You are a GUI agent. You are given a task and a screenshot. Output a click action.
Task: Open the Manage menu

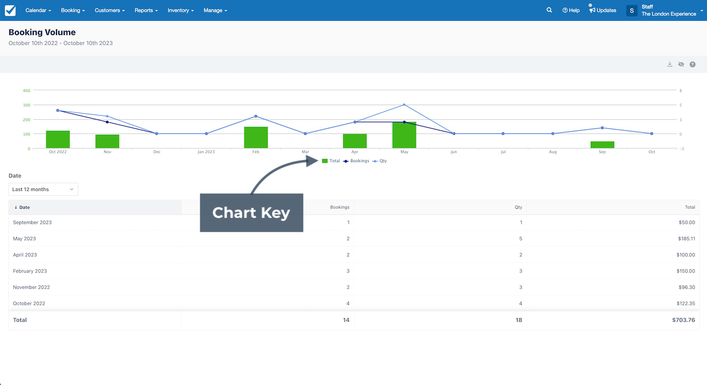tap(215, 10)
